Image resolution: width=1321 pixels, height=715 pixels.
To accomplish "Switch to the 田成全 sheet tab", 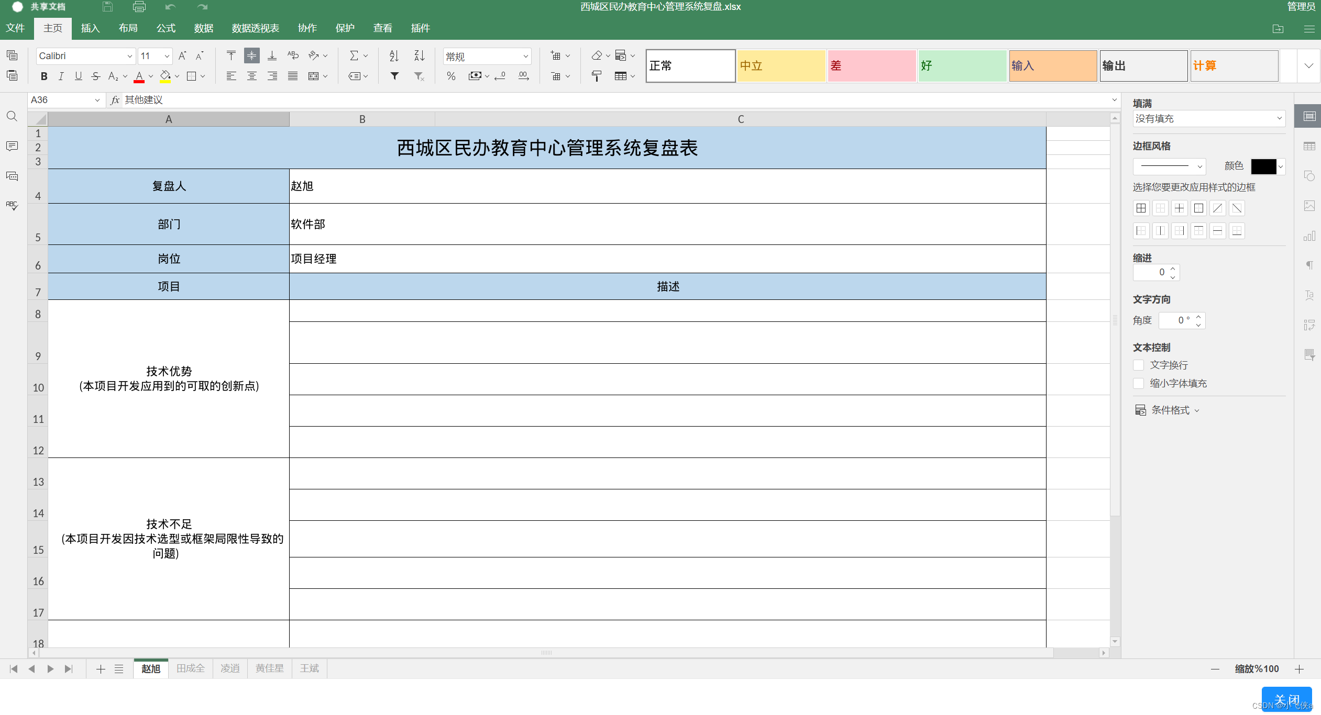I will 191,668.
